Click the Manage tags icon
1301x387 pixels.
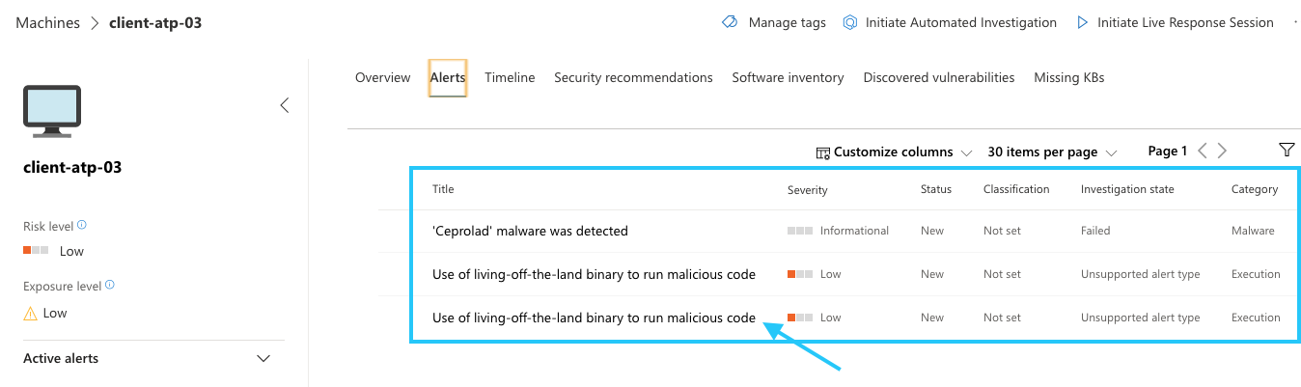coord(730,22)
